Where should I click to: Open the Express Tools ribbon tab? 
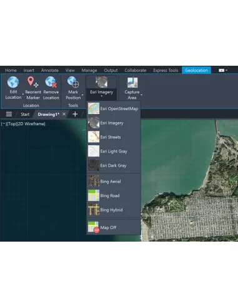166,70
